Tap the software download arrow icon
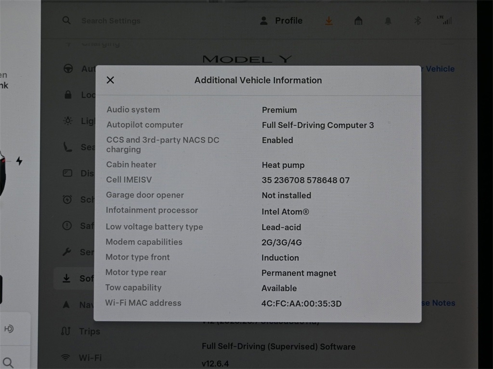The height and width of the screenshot is (369, 493). [x=329, y=21]
